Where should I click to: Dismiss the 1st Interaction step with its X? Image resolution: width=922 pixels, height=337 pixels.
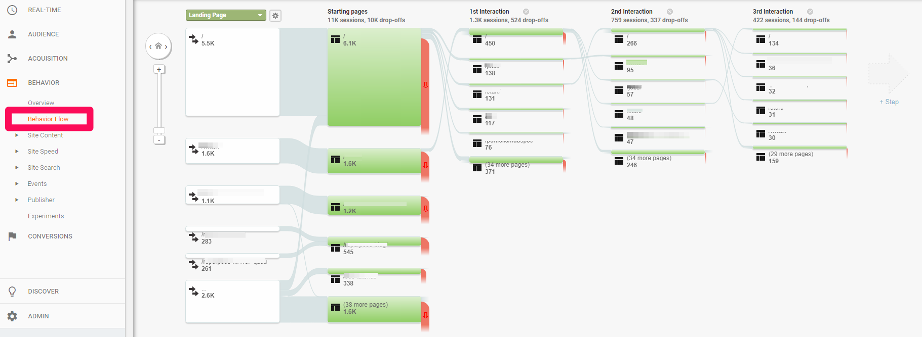coord(526,11)
